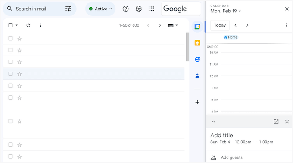
Task: Click the plus icon to get add-ons
Action: tap(197, 102)
